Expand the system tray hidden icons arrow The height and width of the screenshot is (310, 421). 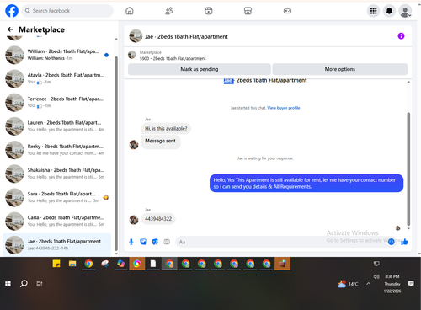click(368, 284)
